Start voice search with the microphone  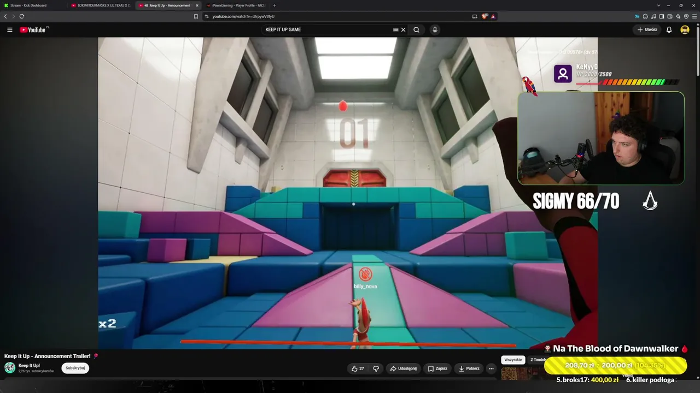(x=435, y=29)
